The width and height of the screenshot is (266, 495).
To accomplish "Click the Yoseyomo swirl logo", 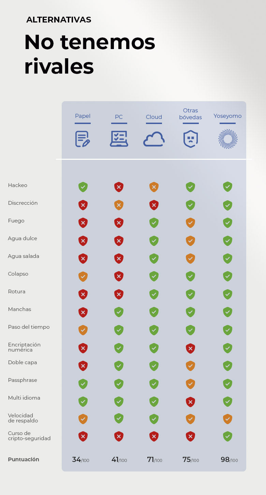I will (x=227, y=139).
